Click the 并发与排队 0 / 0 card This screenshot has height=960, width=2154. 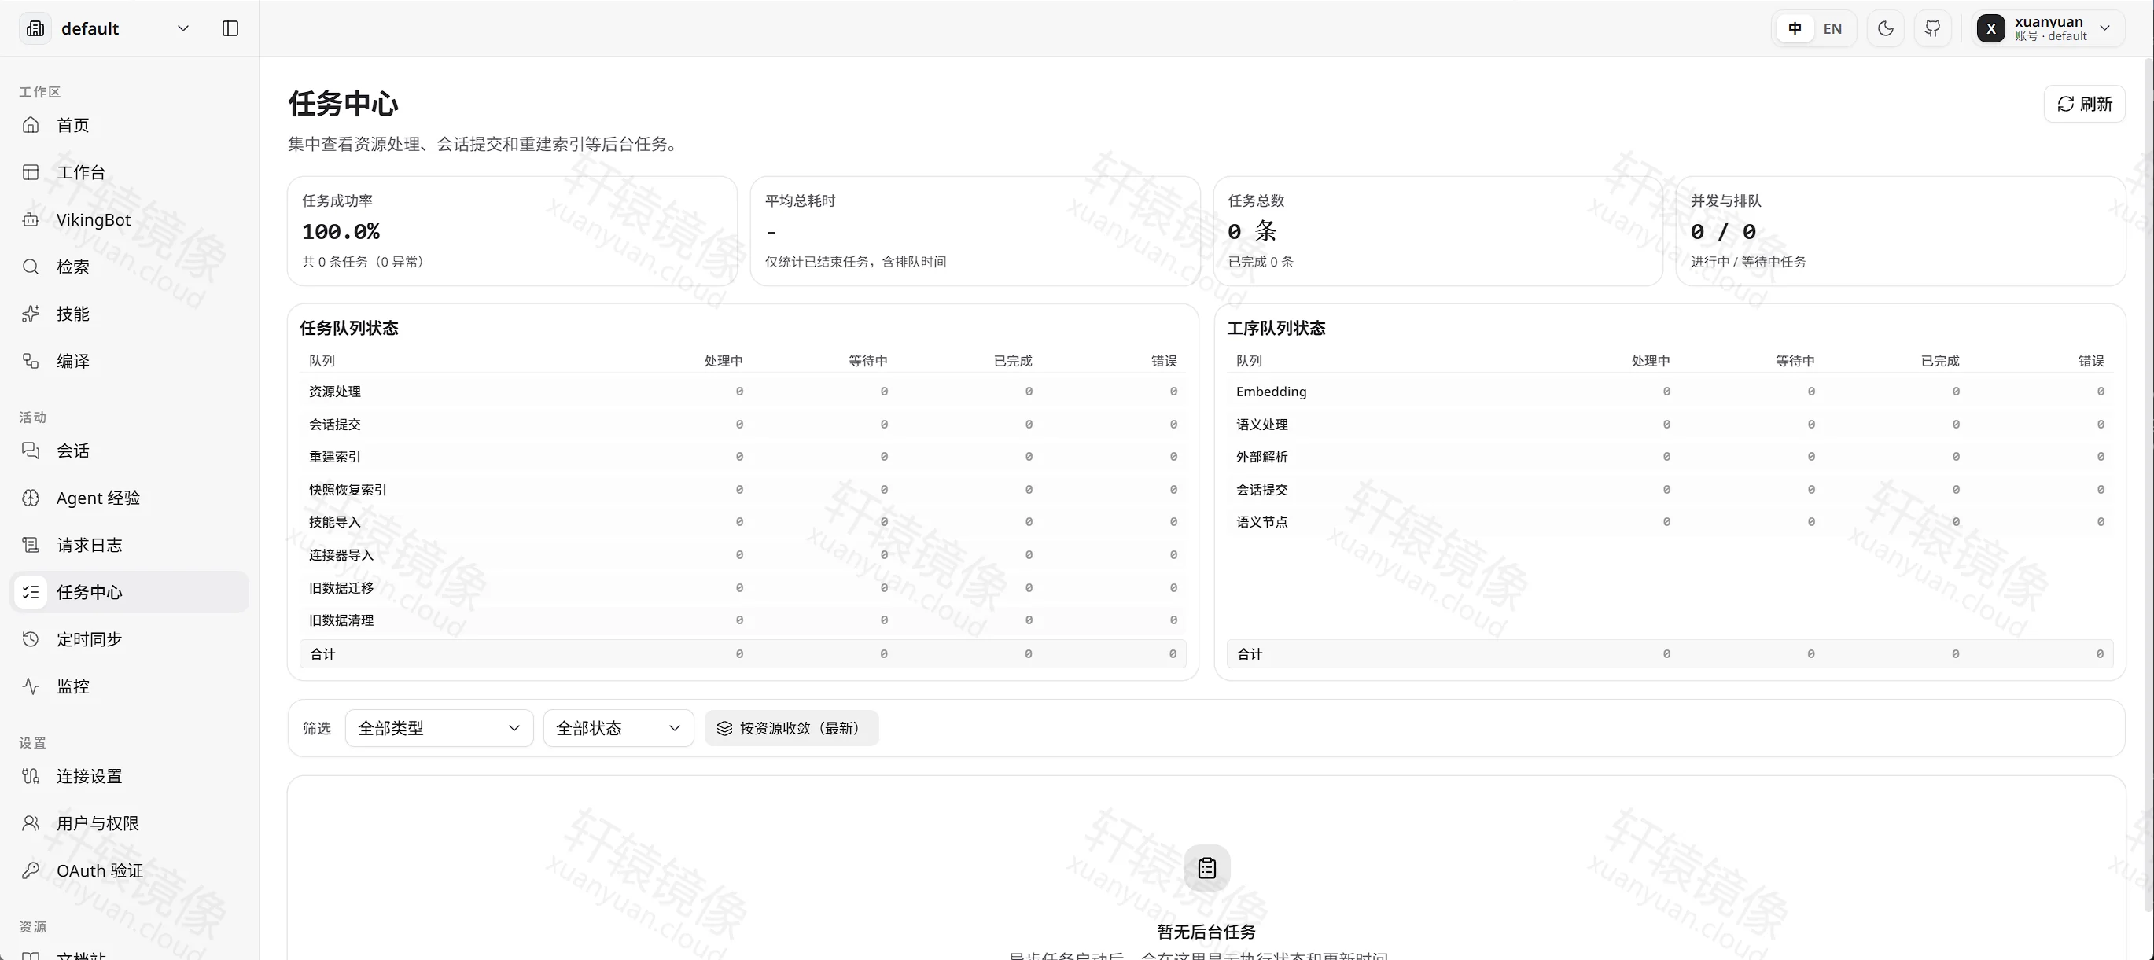click(x=1901, y=231)
